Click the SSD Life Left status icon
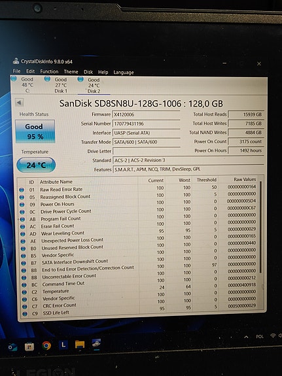The width and height of the screenshot is (282, 376). [25, 313]
